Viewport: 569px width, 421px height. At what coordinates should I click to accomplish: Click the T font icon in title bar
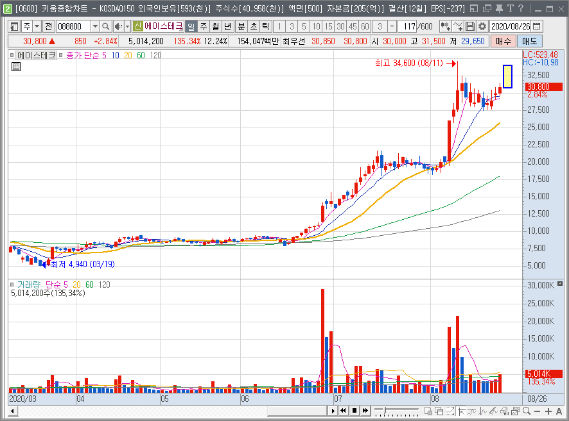[x=510, y=8]
